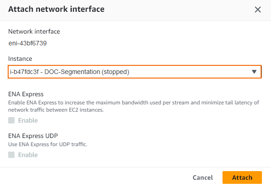Screen dimensions: 271x187
Task: Cancel attaching the network interface
Action: click(203, 177)
